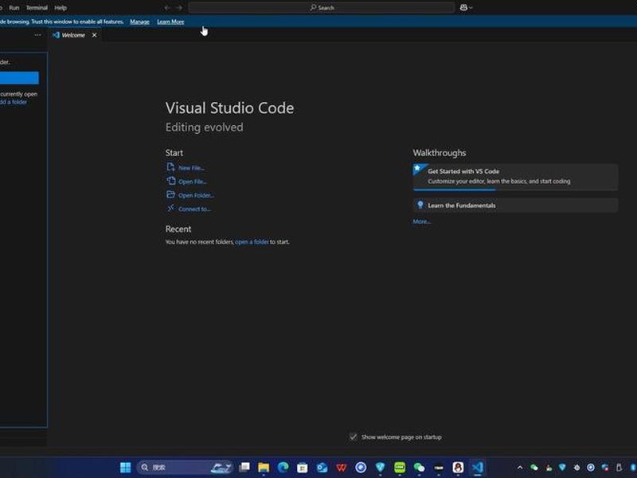Click the New File icon
This screenshot has width=637, height=478.
pyautogui.click(x=170, y=167)
